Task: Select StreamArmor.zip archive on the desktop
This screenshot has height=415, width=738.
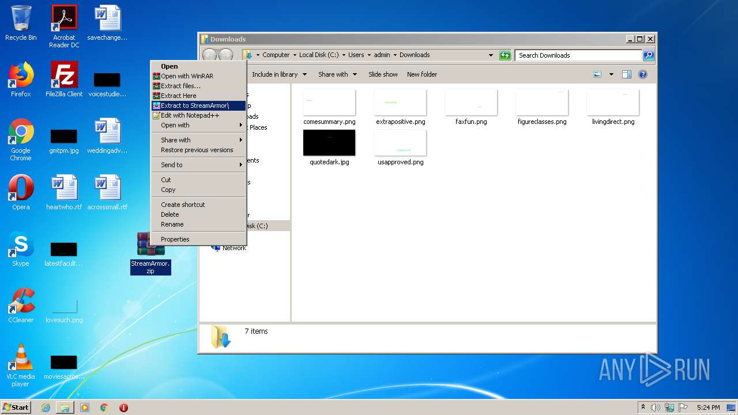Action: (x=150, y=253)
